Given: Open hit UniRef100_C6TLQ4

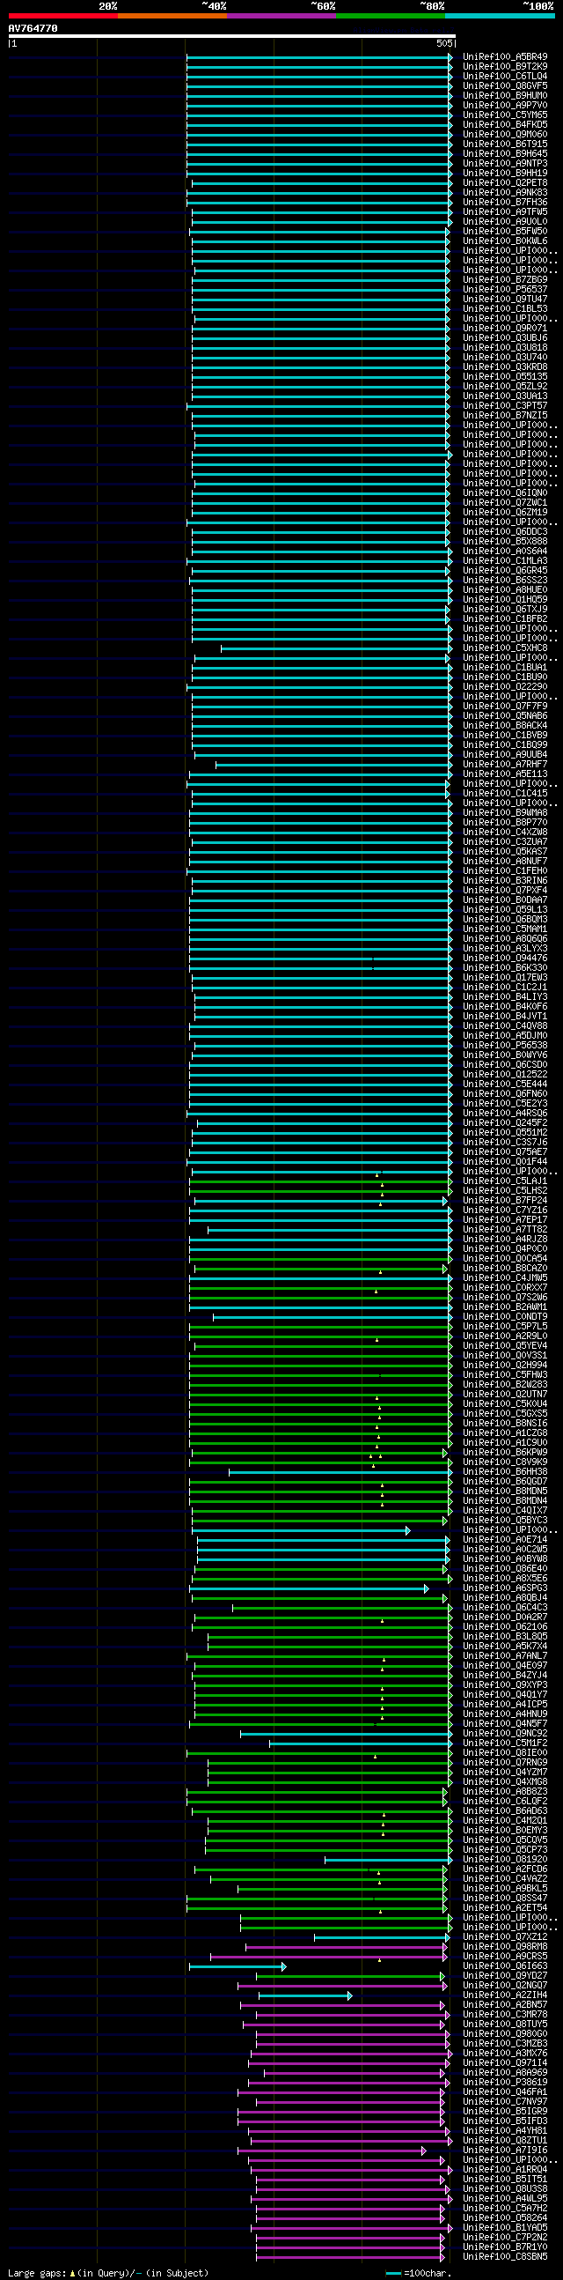Looking at the screenshot, I should (x=505, y=76).
